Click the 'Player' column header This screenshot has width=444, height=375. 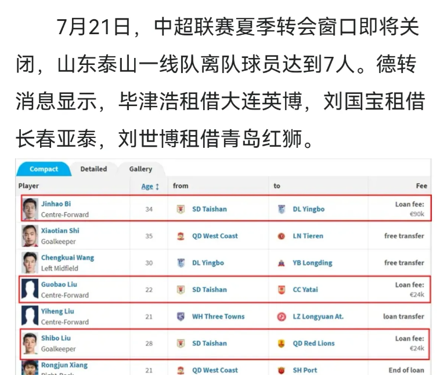[28, 186]
